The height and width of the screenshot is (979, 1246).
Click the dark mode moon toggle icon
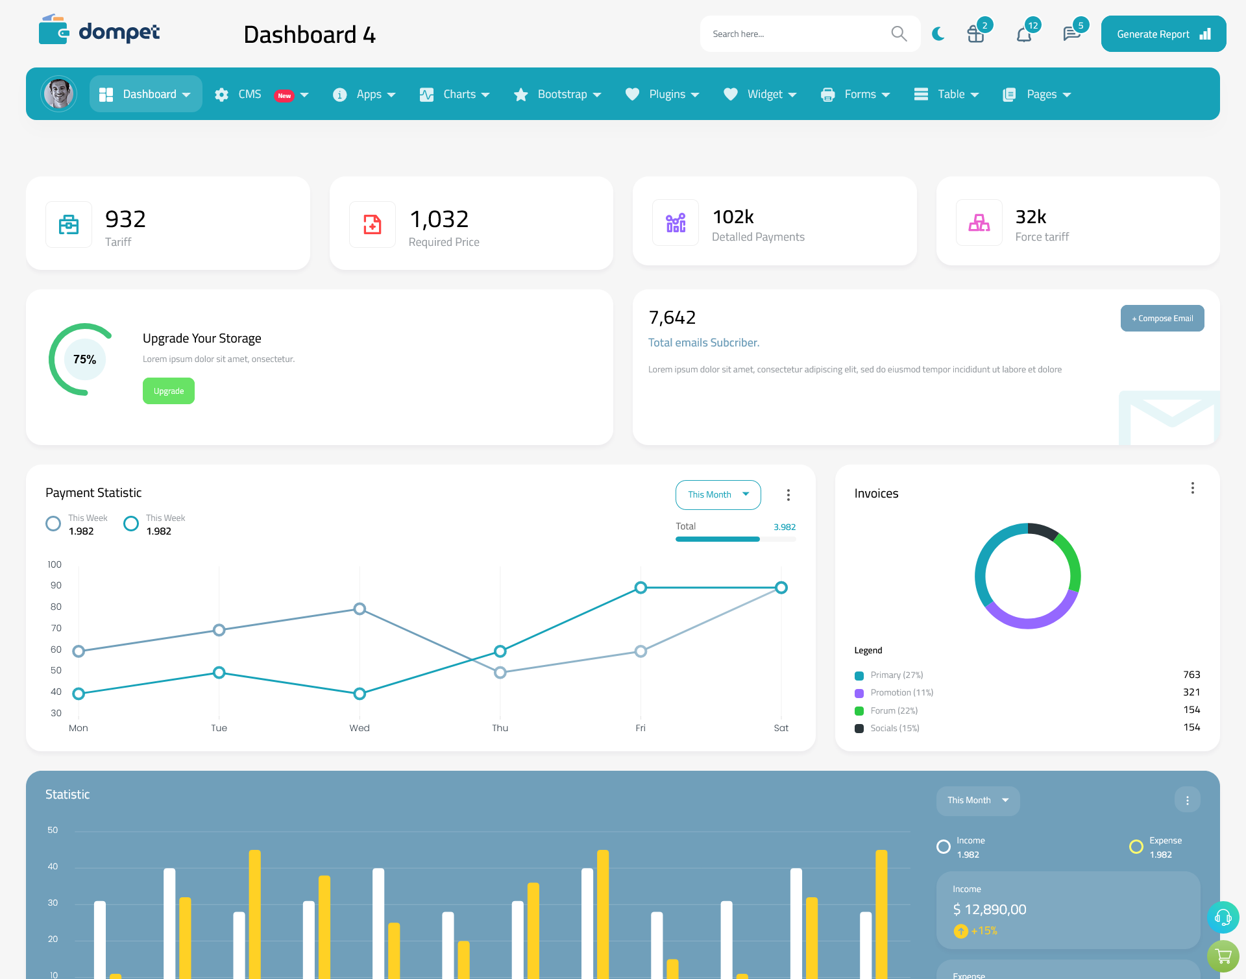[x=938, y=32]
